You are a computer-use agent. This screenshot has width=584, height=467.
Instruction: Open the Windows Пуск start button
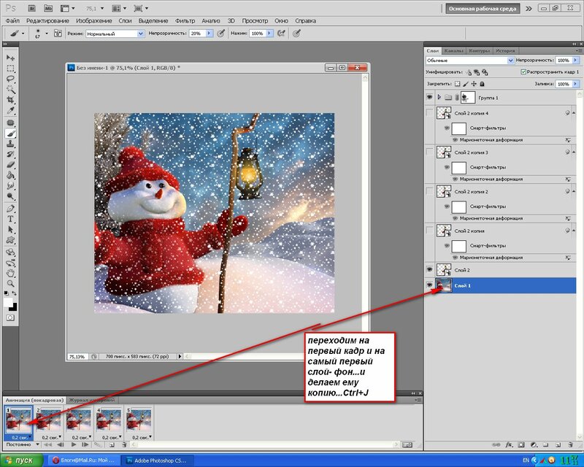tap(23, 460)
